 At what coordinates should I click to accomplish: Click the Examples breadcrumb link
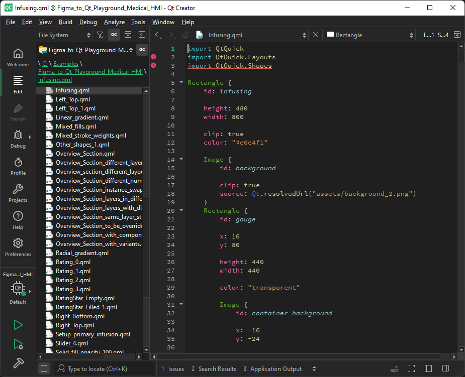pos(66,64)
